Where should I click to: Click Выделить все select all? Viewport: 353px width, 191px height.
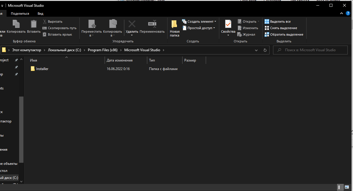click(x=277, y=21)
